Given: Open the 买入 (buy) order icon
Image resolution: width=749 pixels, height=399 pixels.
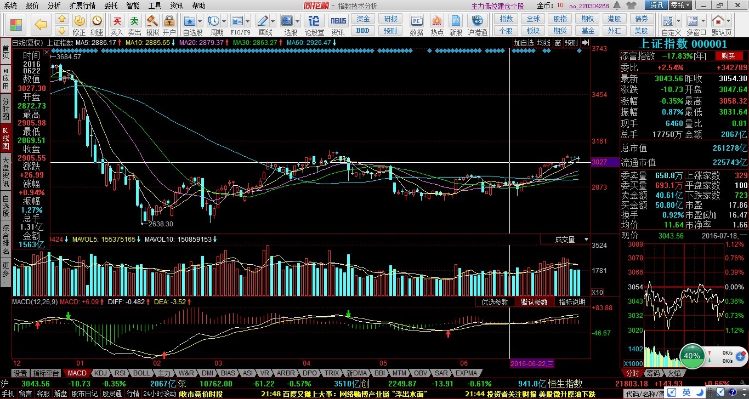Looking at the screenshot, I should tap(117, 24).
